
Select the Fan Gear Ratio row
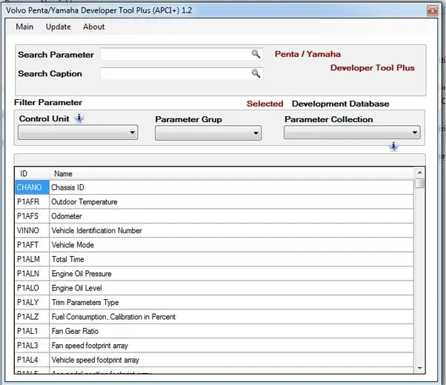click(x=214, y=331)
